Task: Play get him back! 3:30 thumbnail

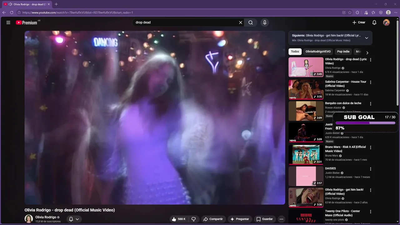Action: [x=306, y=197]
